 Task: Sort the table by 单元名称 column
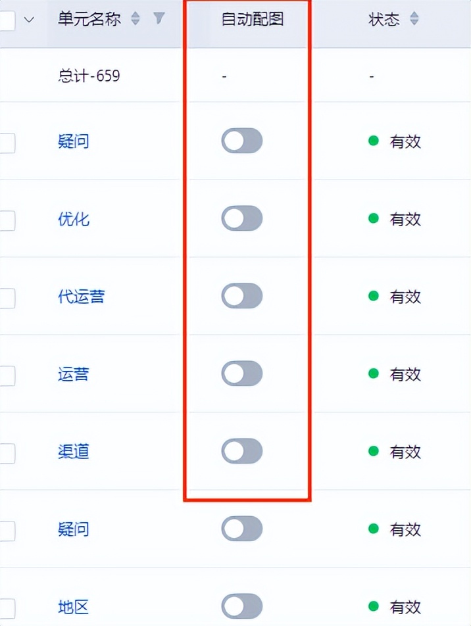[x=135, y=19]
